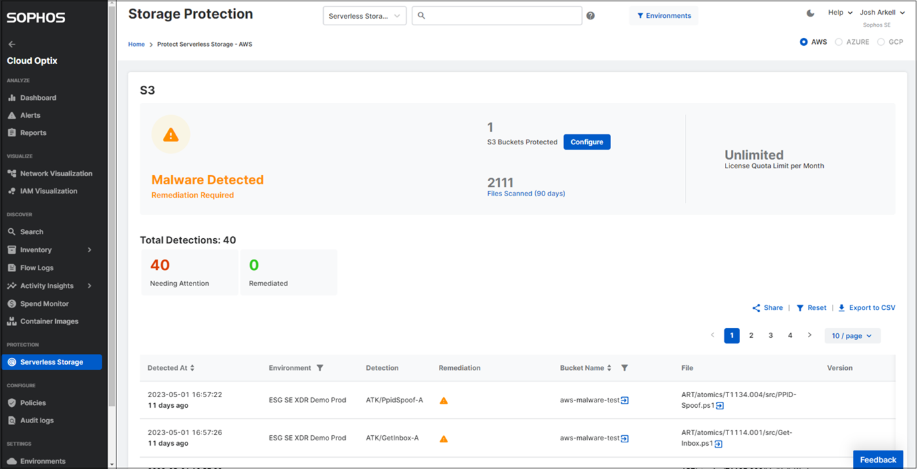Click the Files Scanned (90 days) link
This screenshot has height=469, width=917.
coord(526,194)
